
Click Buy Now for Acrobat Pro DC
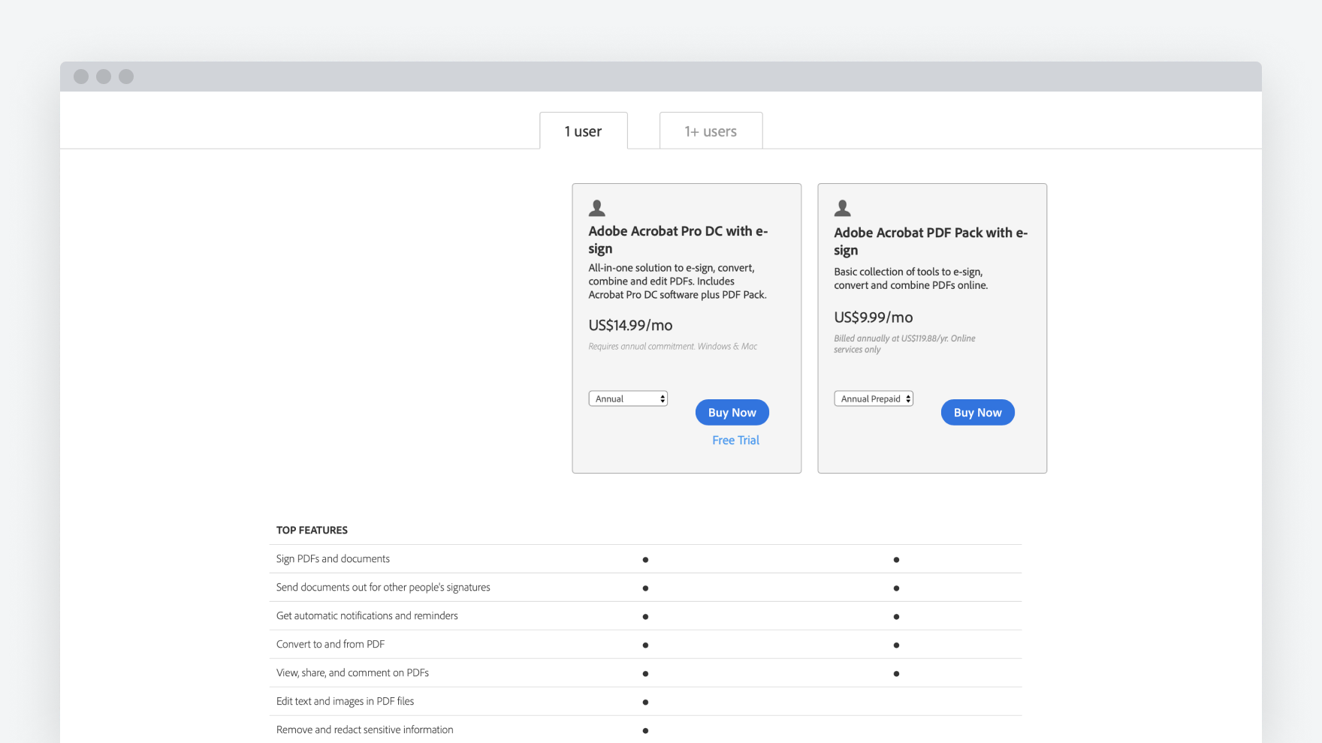point(731,412)
